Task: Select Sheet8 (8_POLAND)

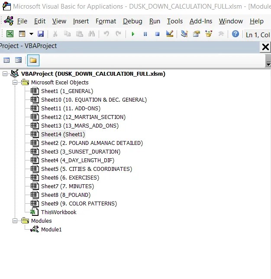Action: 66,195
